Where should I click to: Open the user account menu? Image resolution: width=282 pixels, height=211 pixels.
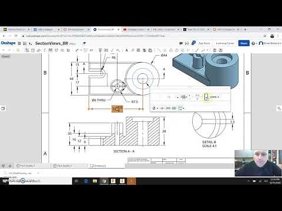(x=270, y=43)
